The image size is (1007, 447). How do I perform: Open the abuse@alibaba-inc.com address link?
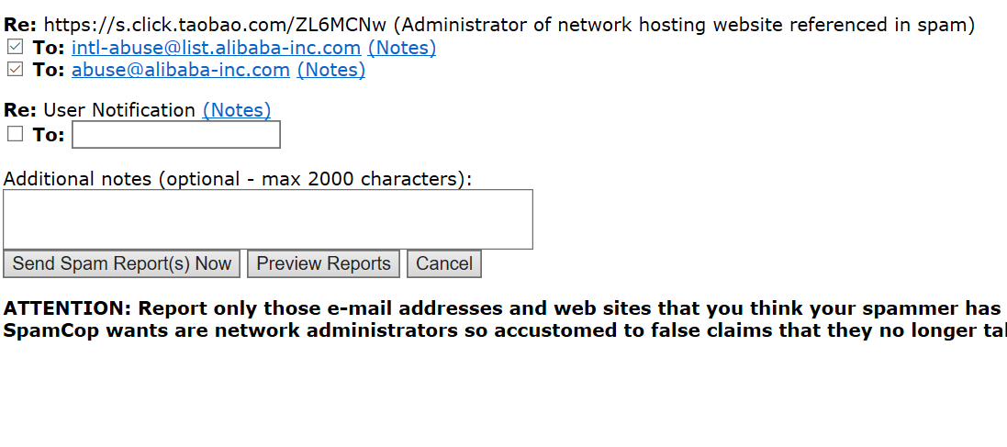click(181, 70)
